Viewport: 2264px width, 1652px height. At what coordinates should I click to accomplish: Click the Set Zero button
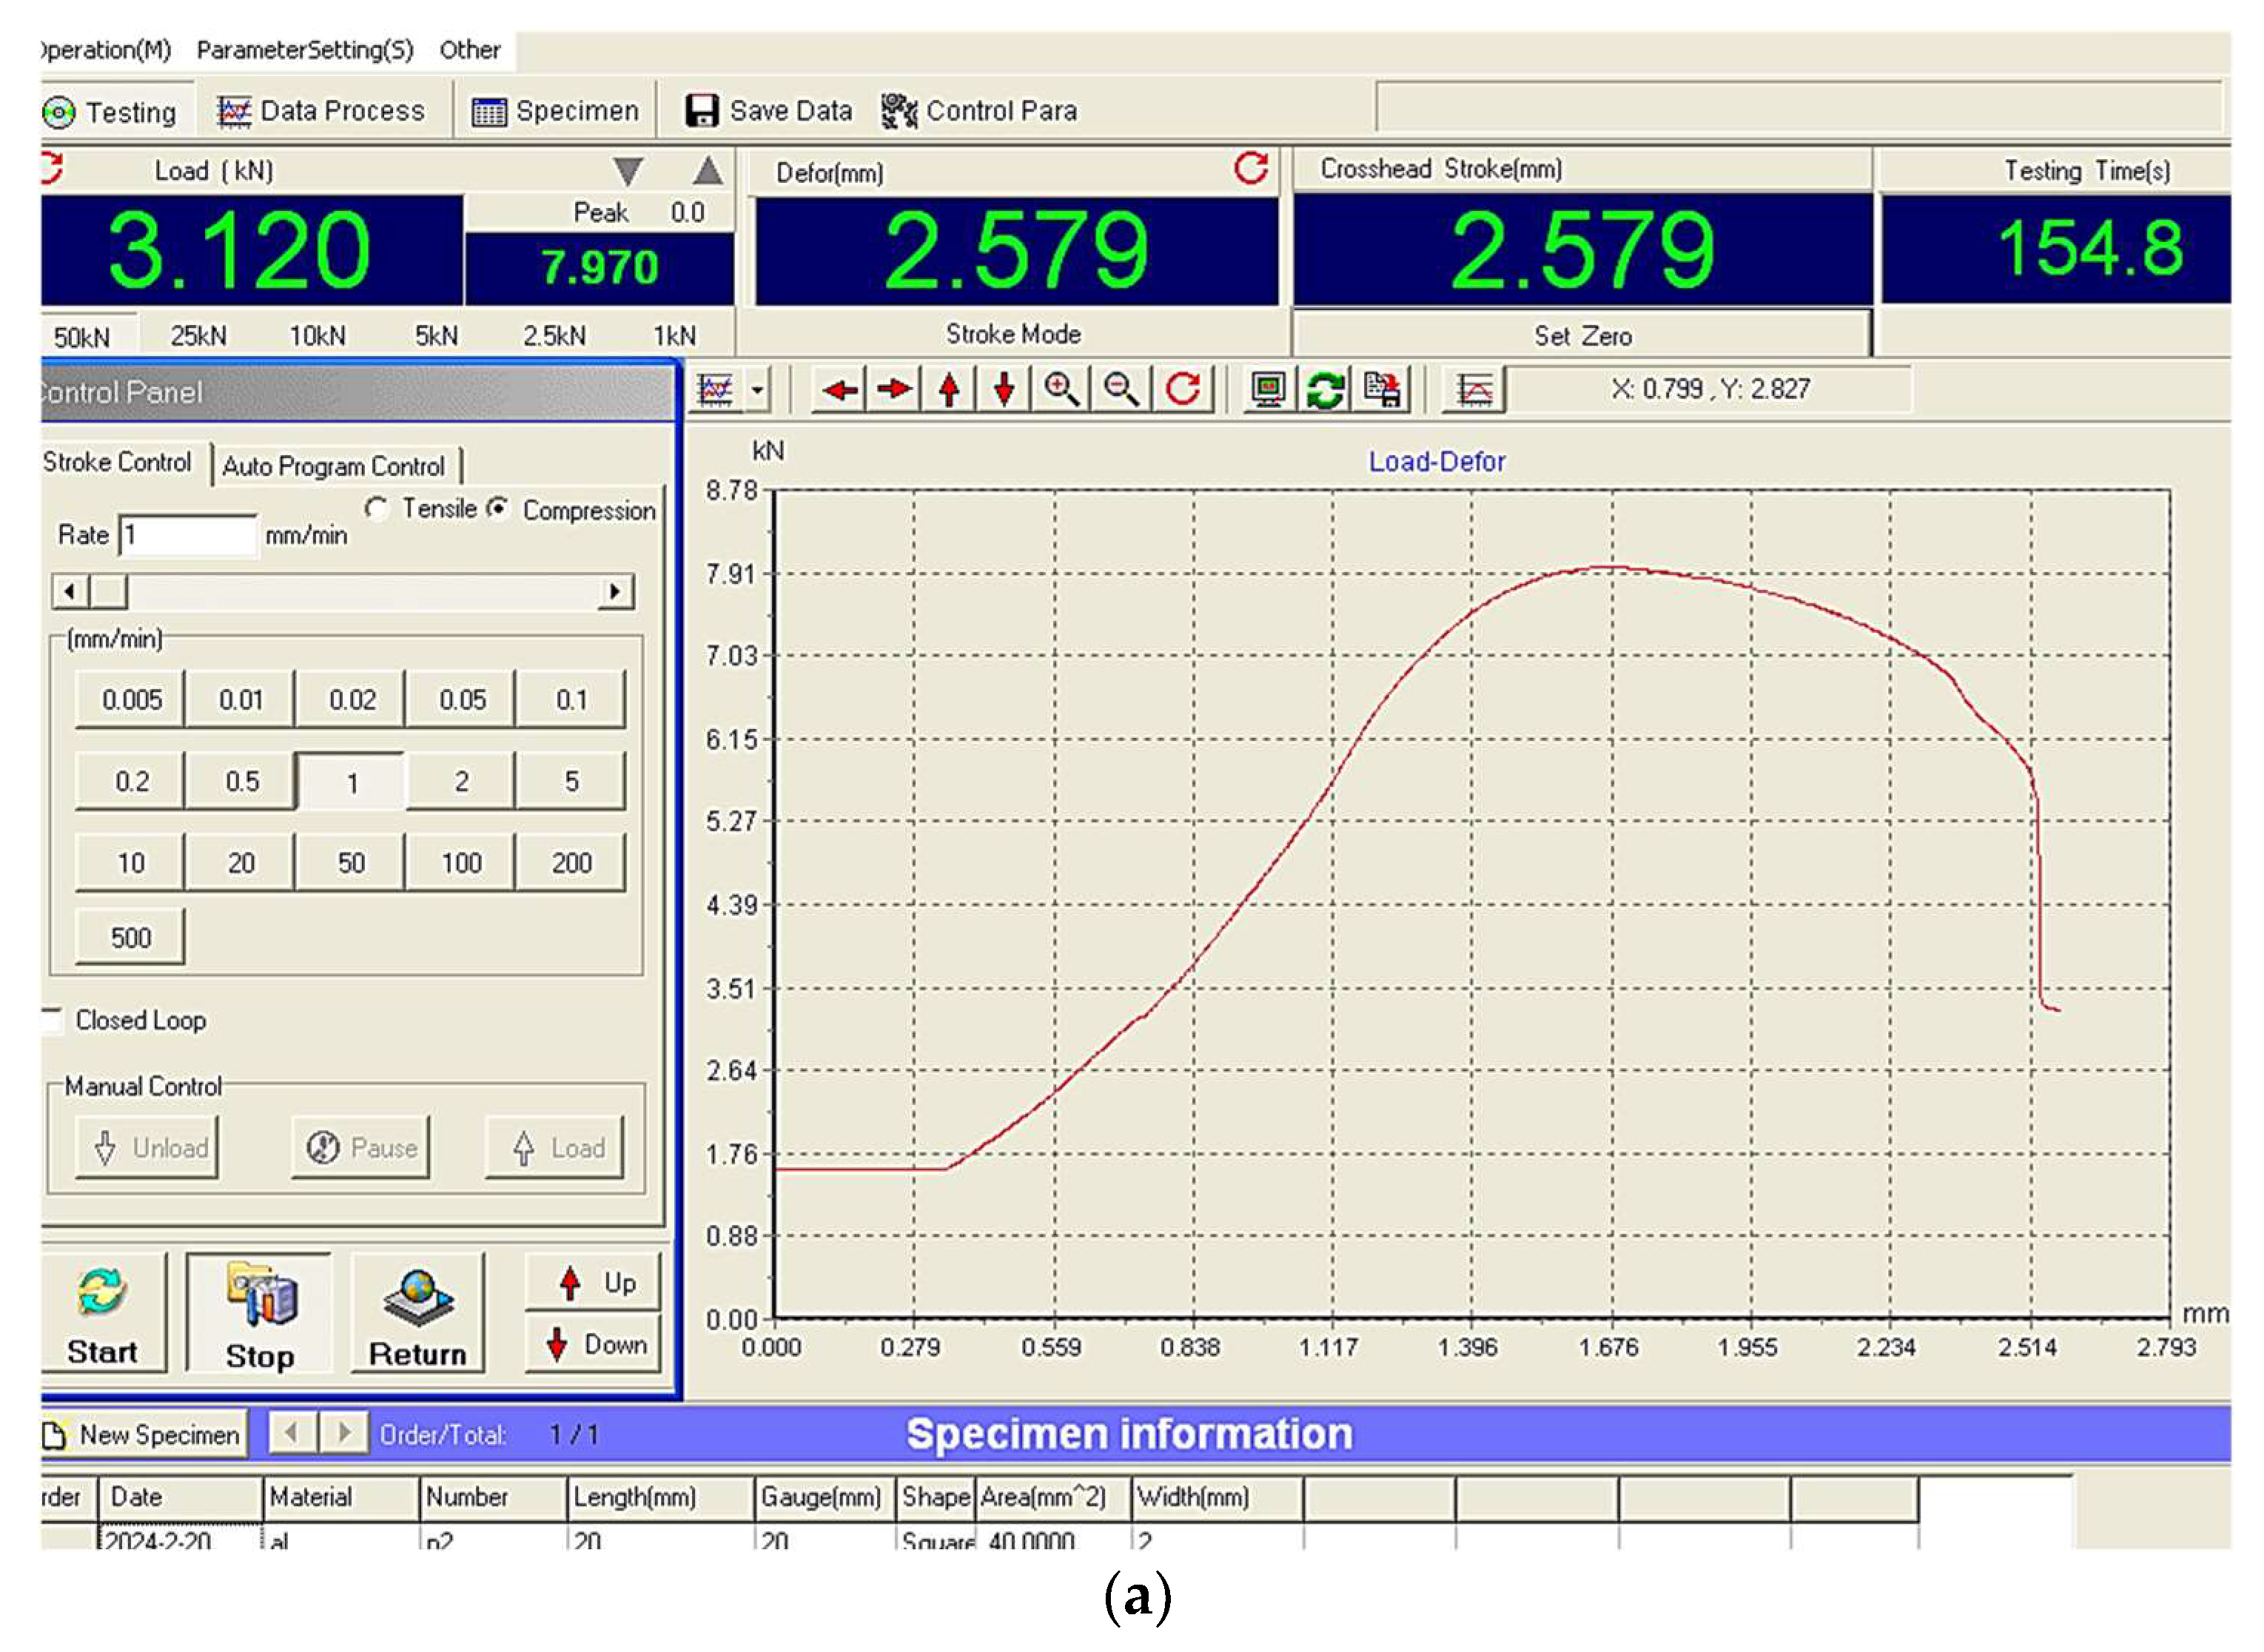[x=1582, y=336]
